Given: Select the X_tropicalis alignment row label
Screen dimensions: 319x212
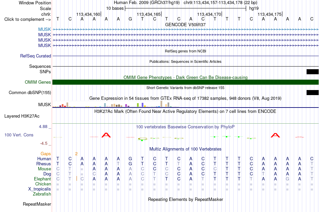Looking at the screenshot, I should [x=40, y=189].
